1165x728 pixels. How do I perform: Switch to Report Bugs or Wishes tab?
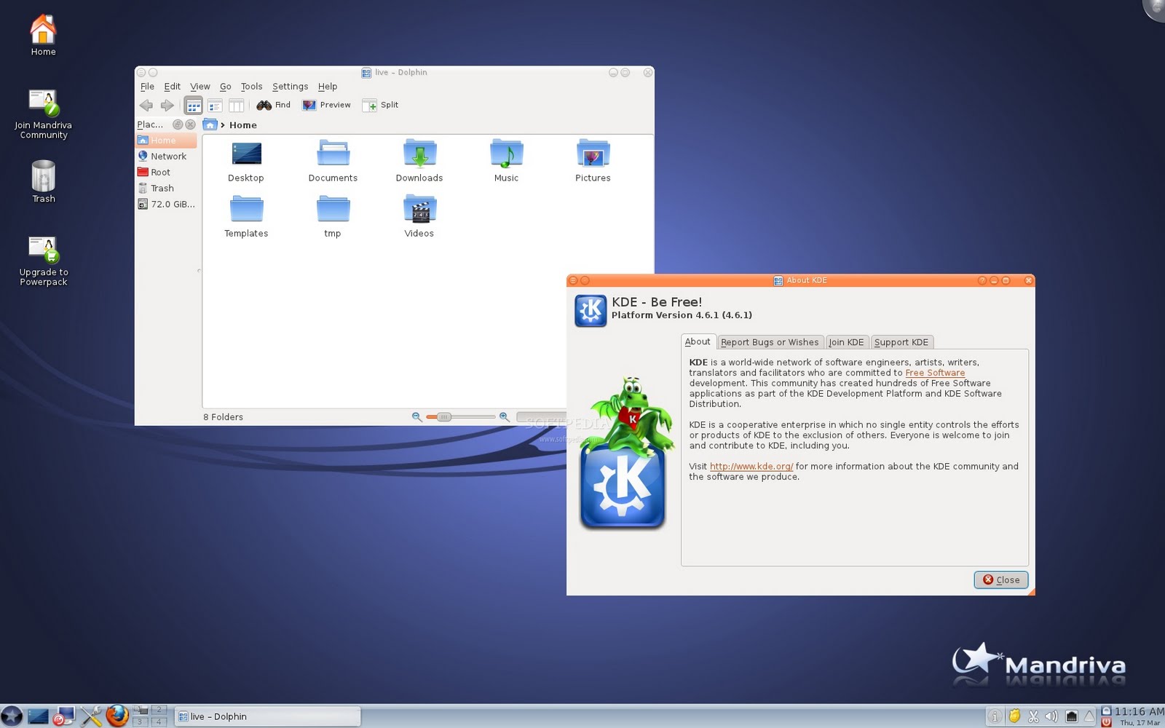770,342
